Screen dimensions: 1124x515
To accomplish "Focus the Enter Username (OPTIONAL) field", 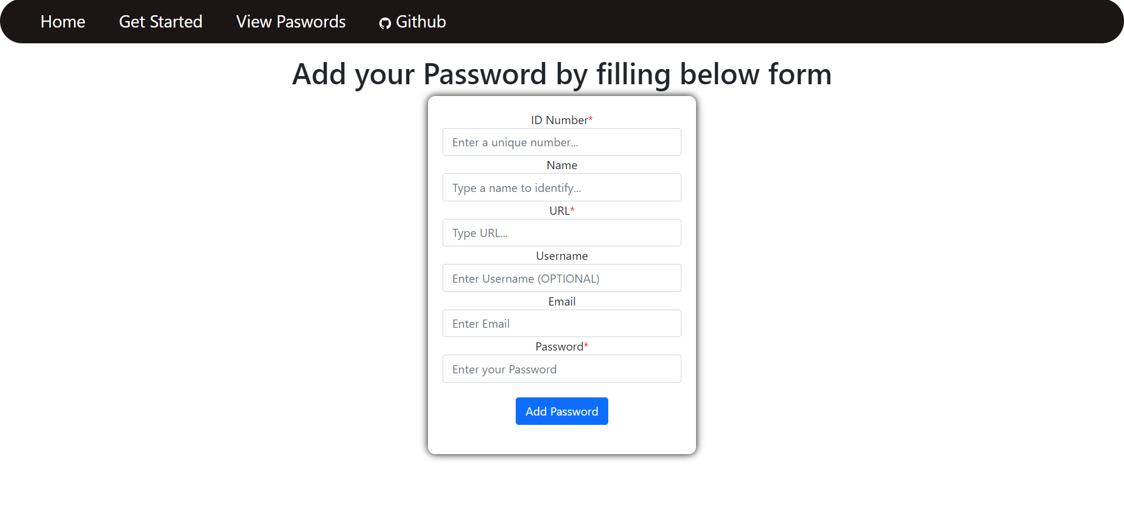I will click(562, 278).
